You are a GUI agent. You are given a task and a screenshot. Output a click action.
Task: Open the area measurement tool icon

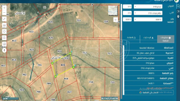[4, 44]
